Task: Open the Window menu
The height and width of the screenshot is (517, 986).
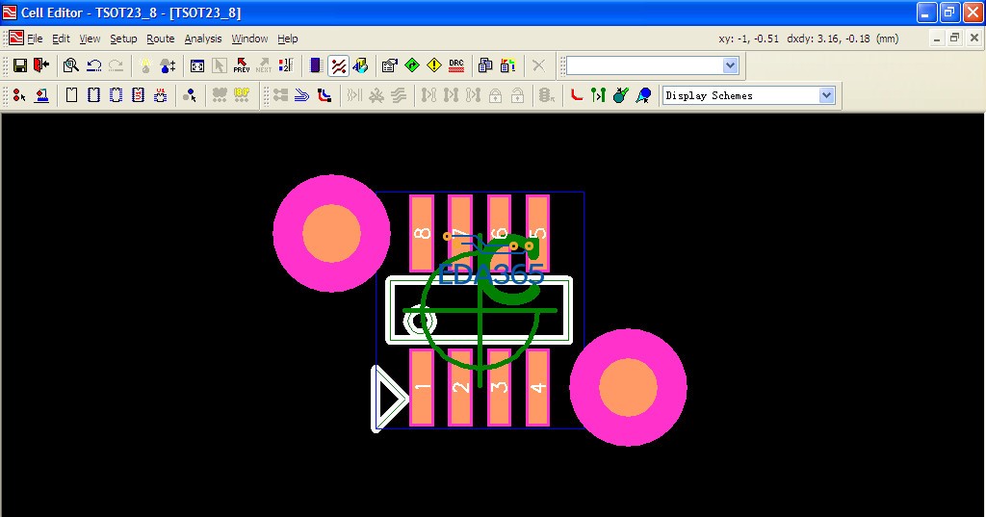Action: (249, 39)
